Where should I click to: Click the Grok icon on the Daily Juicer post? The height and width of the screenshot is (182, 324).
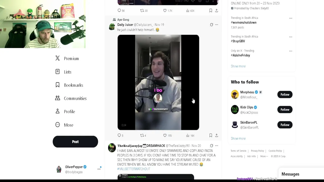point(211,25)
